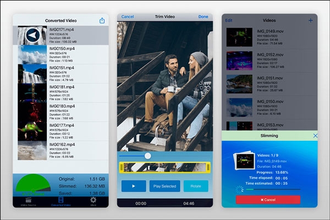
Task: Click the left yellow trim handle
Action: (121, 168)
